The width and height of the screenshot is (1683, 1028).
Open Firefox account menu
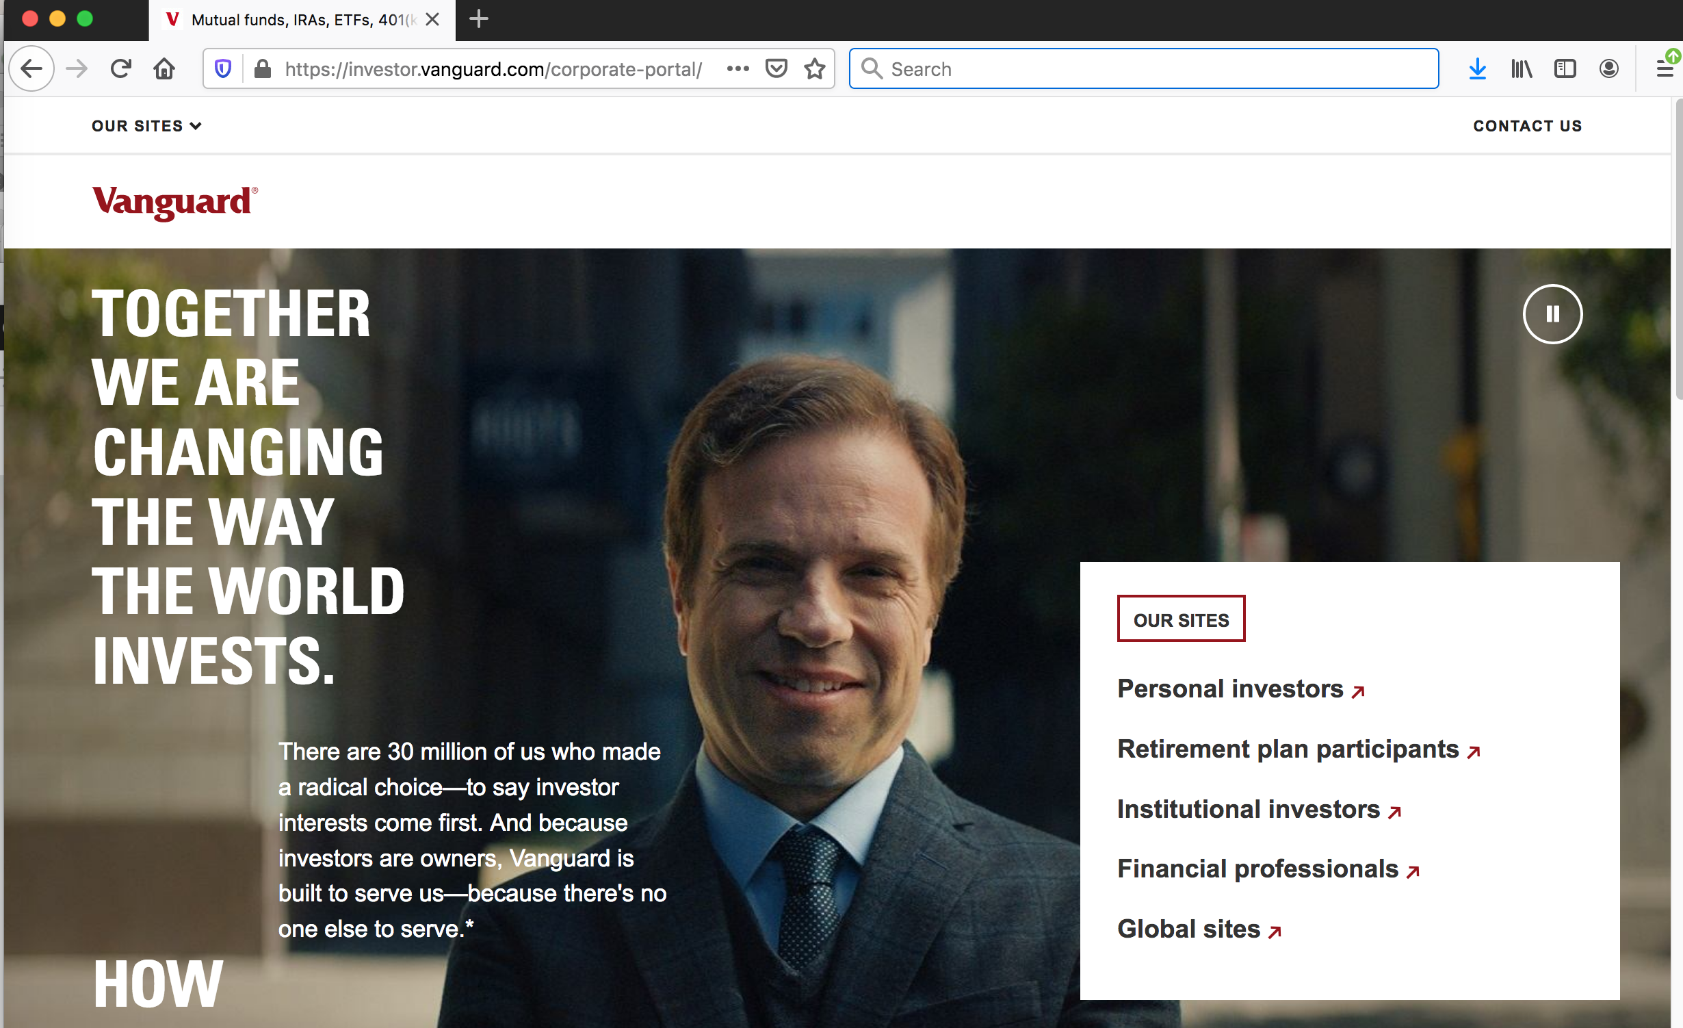[x=1609, y=68]
